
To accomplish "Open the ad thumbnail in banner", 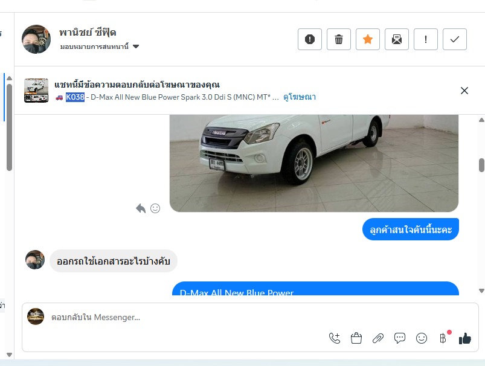I will click(x=36, y=91).
